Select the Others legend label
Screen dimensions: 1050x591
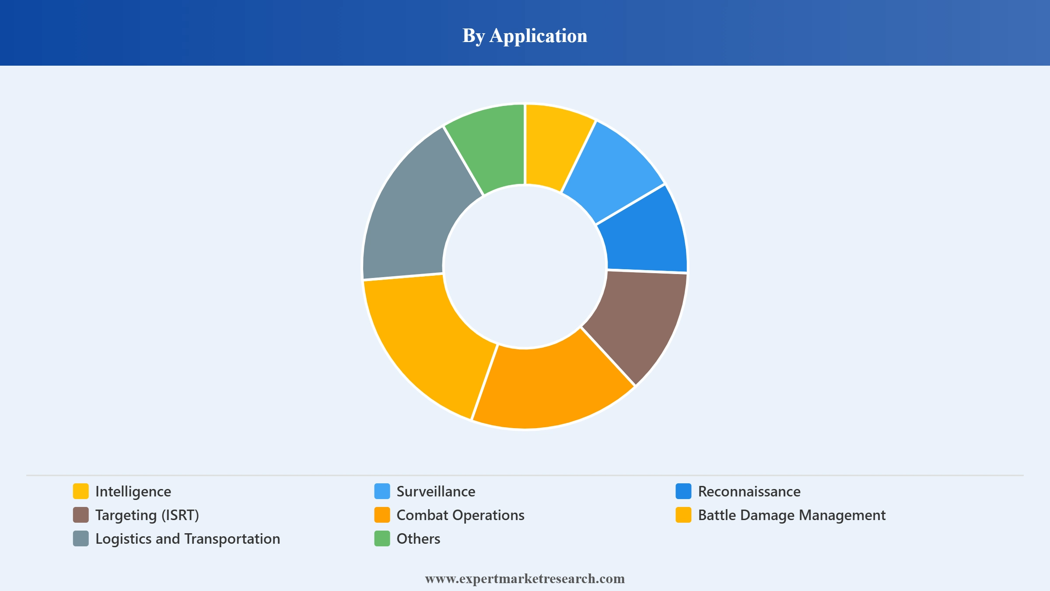pos(418,539)
